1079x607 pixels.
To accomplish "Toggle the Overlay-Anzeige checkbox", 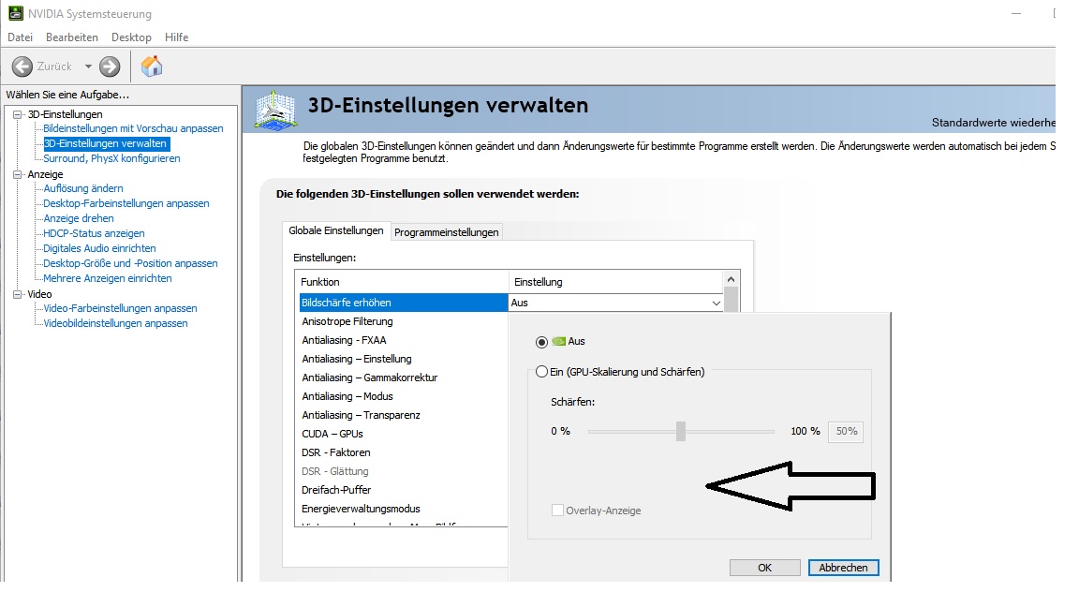I will (558, 511).
